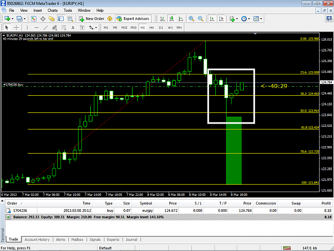The height and width of the screenshot is (251, 334).
Task: Open the Periodicity clock icon
Action: [x=244, y=19]
